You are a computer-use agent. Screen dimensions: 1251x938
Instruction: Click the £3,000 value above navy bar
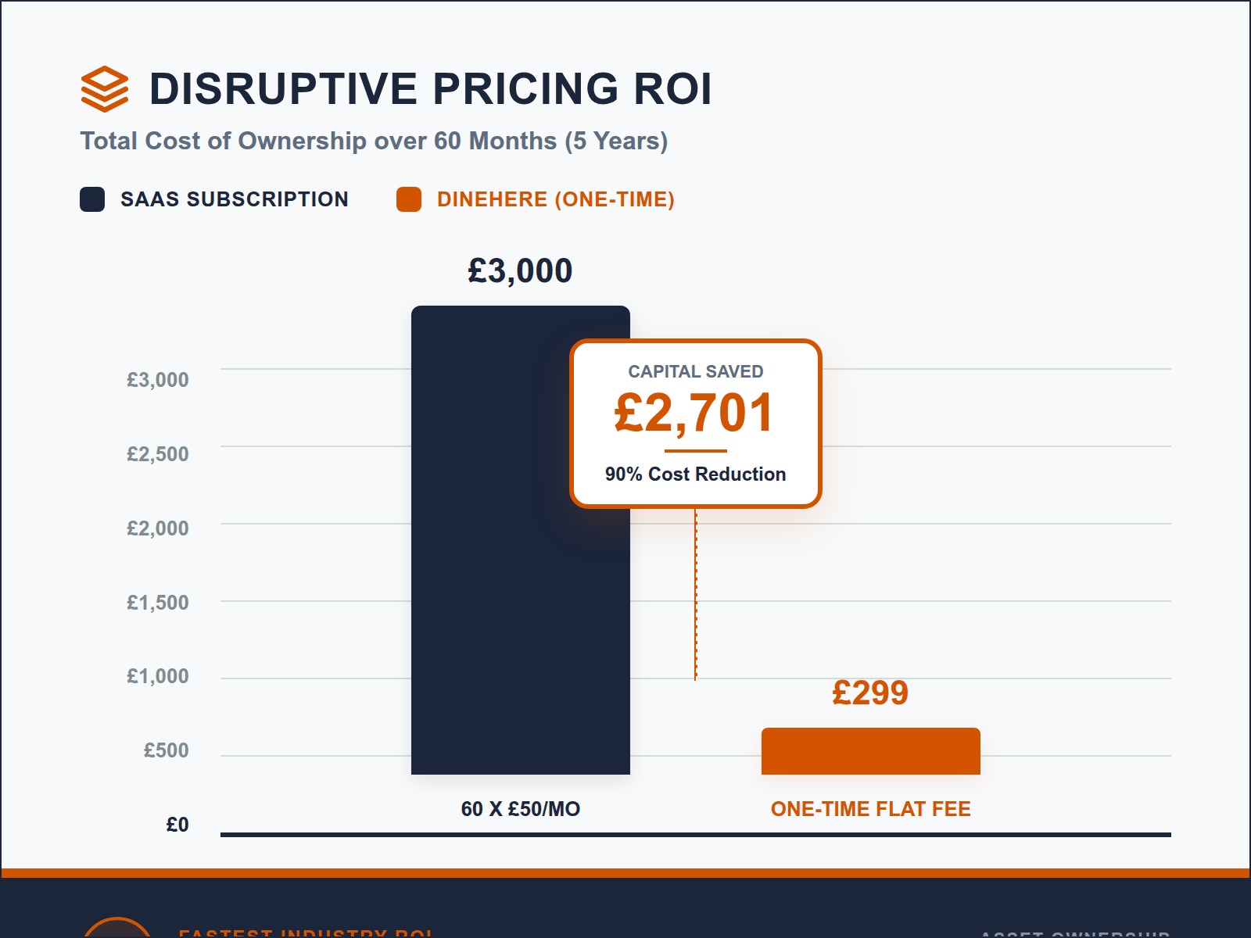(520, 271)
